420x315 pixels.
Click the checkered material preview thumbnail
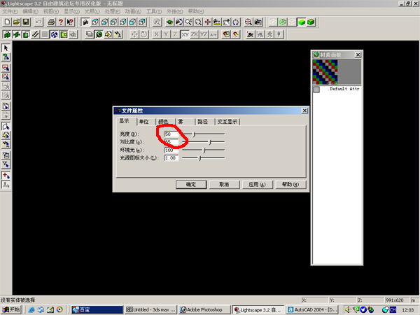pos(325,72)
